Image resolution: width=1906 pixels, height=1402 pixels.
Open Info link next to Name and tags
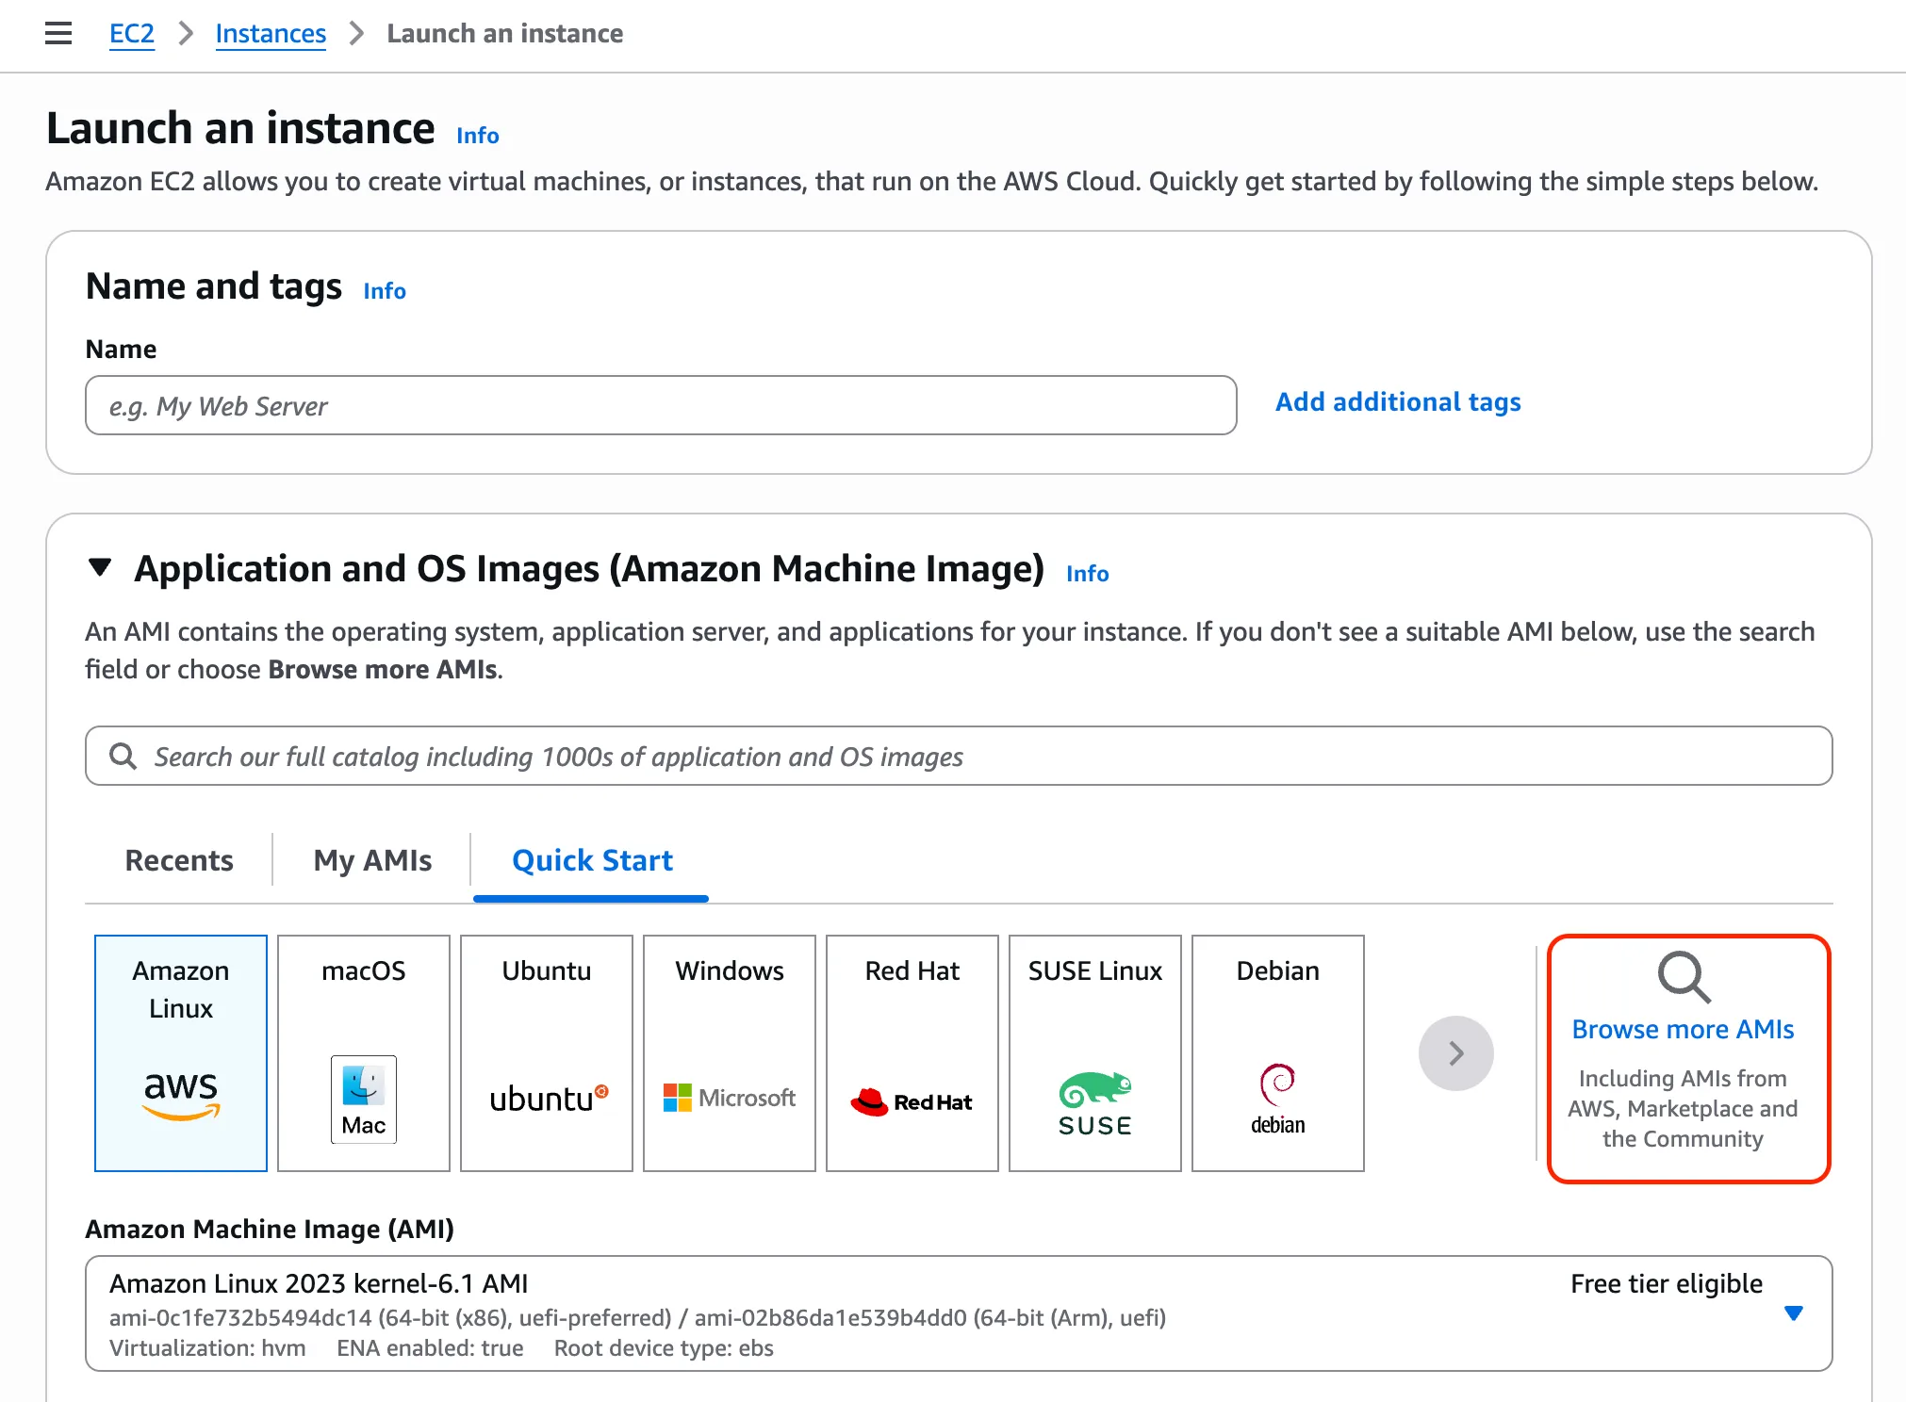tap(385, 291)
